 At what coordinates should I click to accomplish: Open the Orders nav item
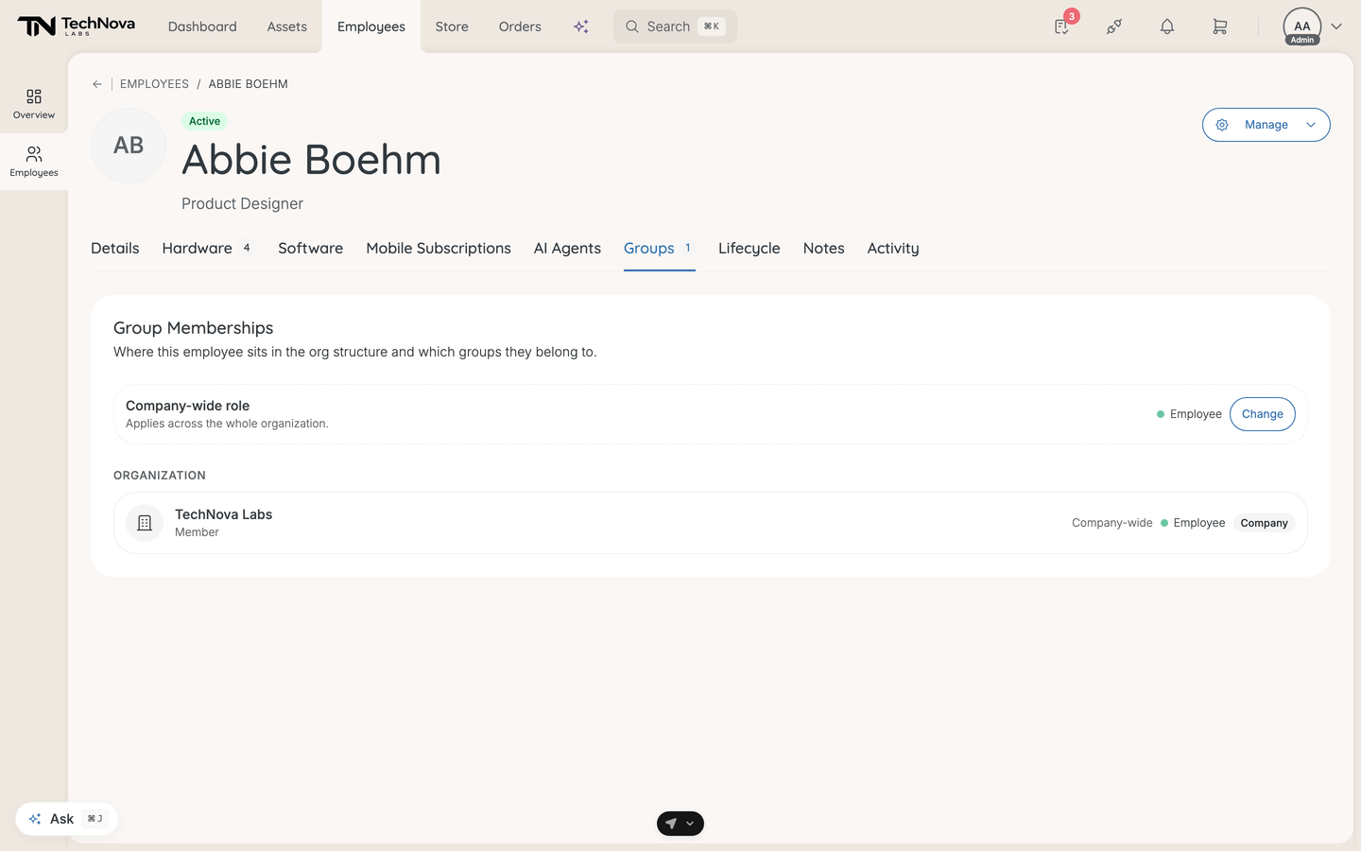tap(520, 26)
